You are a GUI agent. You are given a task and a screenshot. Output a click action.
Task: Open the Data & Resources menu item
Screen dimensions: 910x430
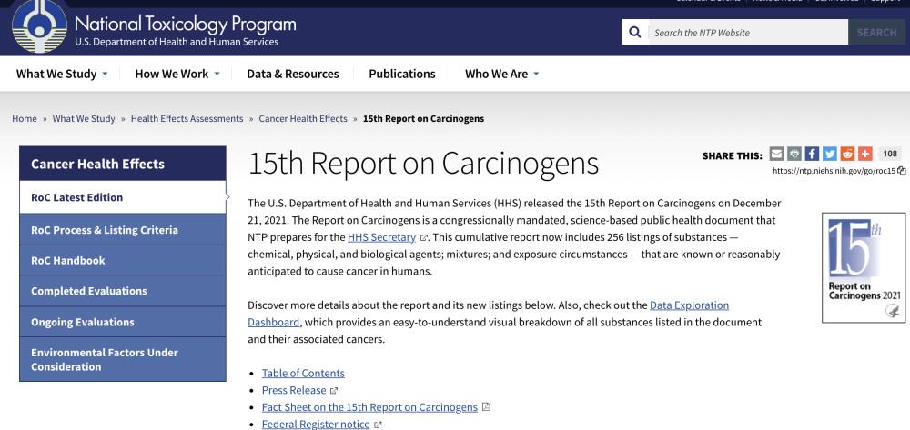292,74
